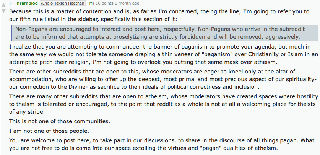Click the '1 month ago' timestamp
320x155 pixels.
(127, 3)
